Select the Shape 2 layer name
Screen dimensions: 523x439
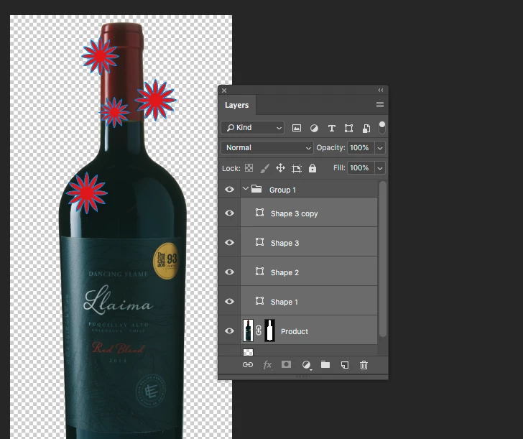284,272
